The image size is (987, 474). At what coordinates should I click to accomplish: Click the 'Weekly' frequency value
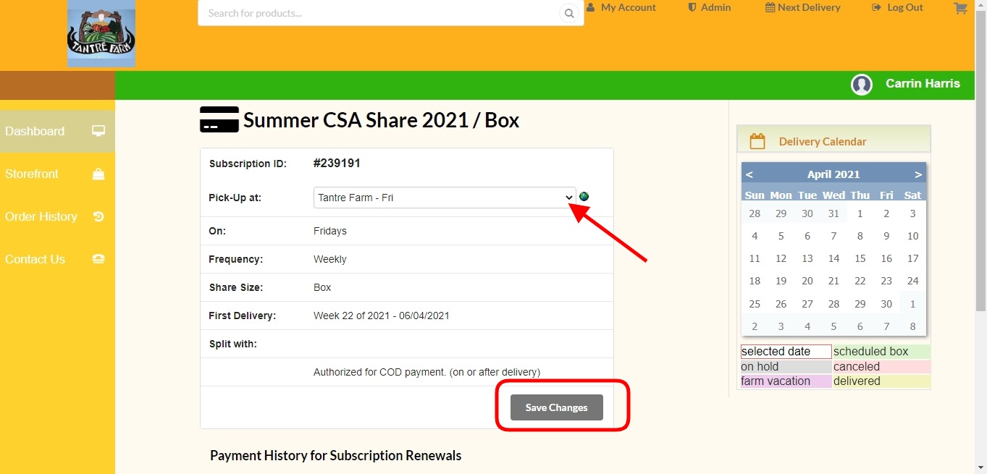point(330,259)
